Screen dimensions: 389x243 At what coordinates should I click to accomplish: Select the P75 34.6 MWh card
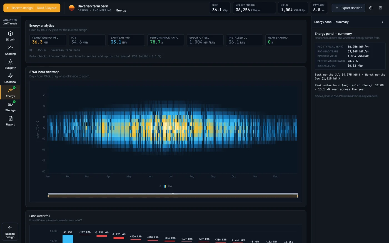[x=87, y=40]
